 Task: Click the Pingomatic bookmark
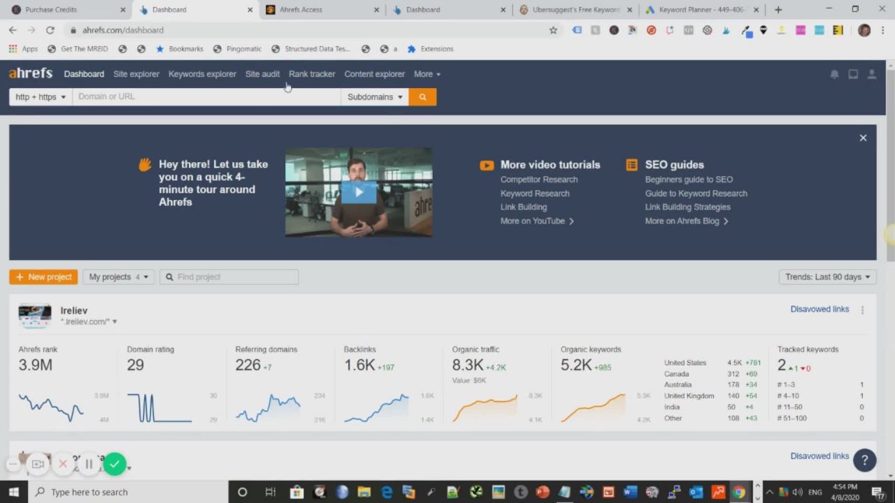pyautogui.click(x=237, y=49)
